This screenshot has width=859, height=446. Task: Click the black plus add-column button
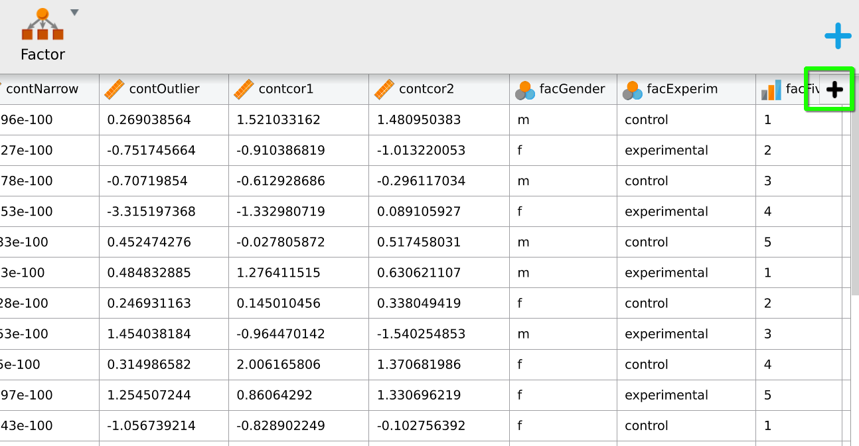[x=834, y=90]
